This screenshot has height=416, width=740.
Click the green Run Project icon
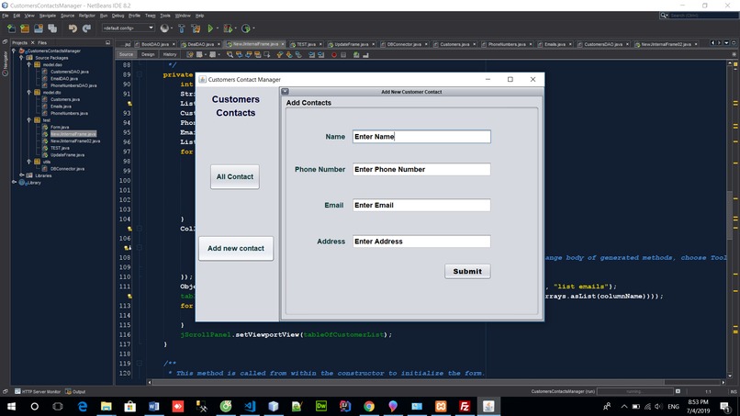210,28
